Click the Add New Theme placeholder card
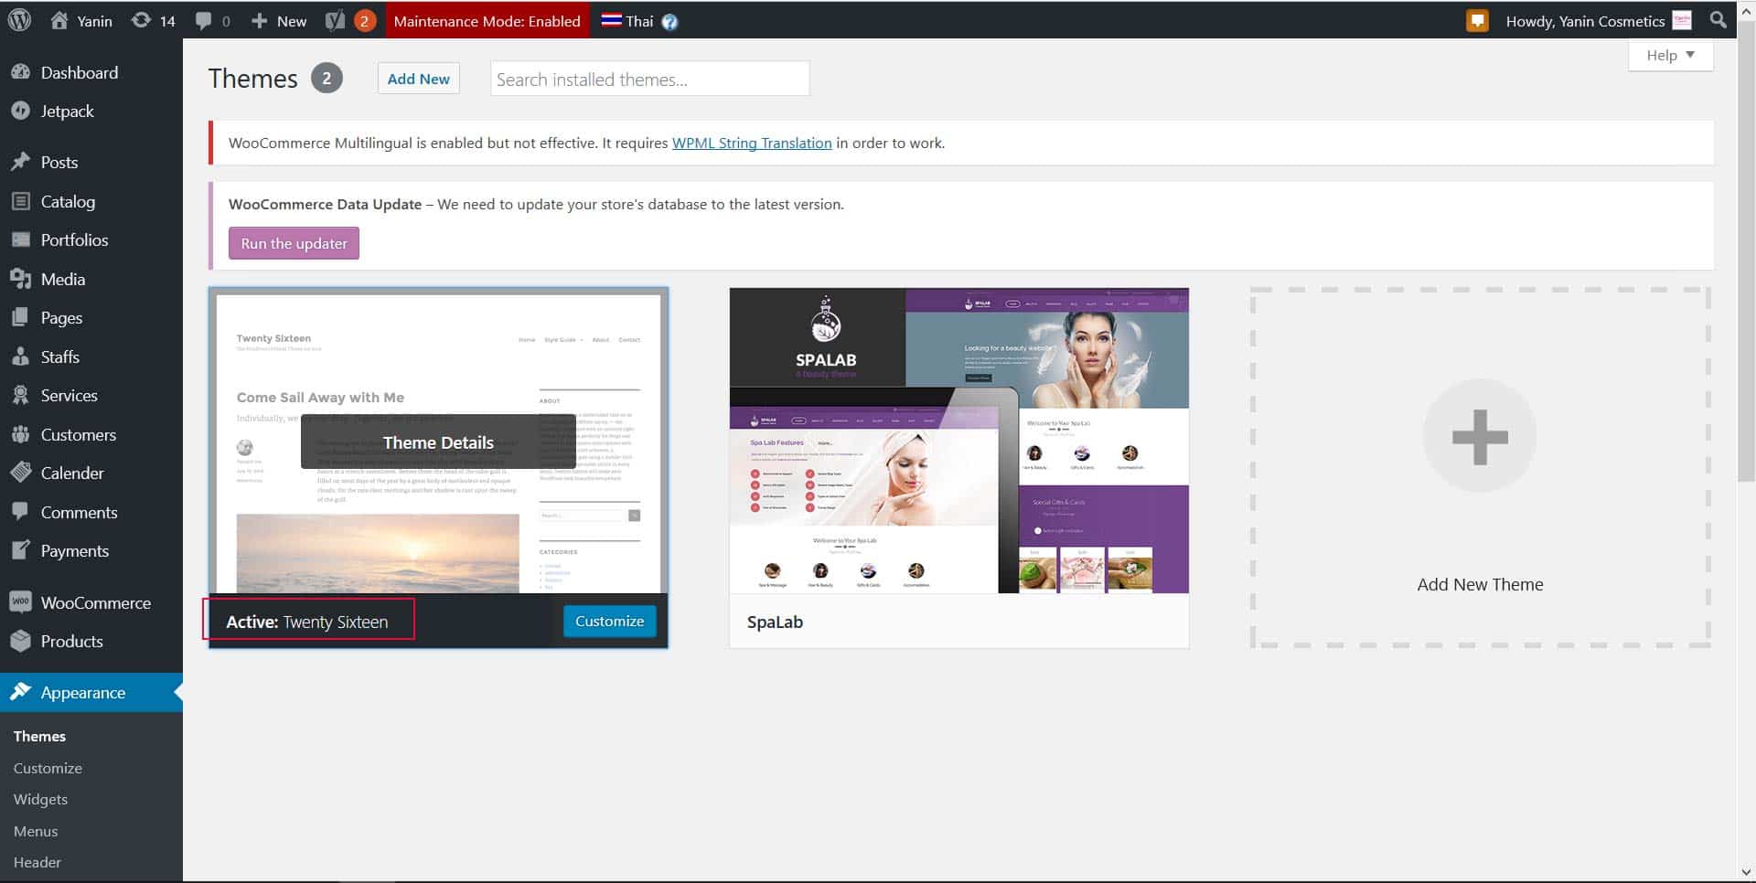Image resolution: width=1756 pixels, height=883 pixels. coord(1481,467)
